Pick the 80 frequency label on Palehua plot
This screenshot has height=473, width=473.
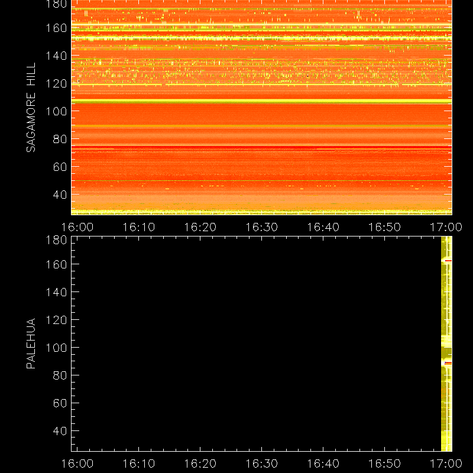60,375
